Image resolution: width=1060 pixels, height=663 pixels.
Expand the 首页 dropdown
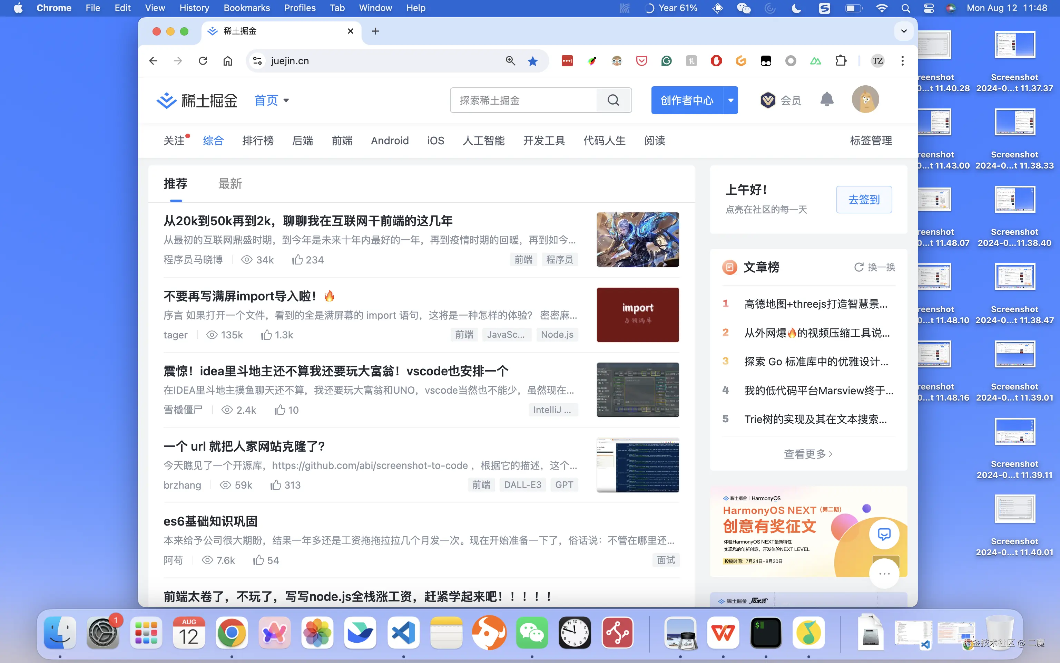[x=272, y=100]
